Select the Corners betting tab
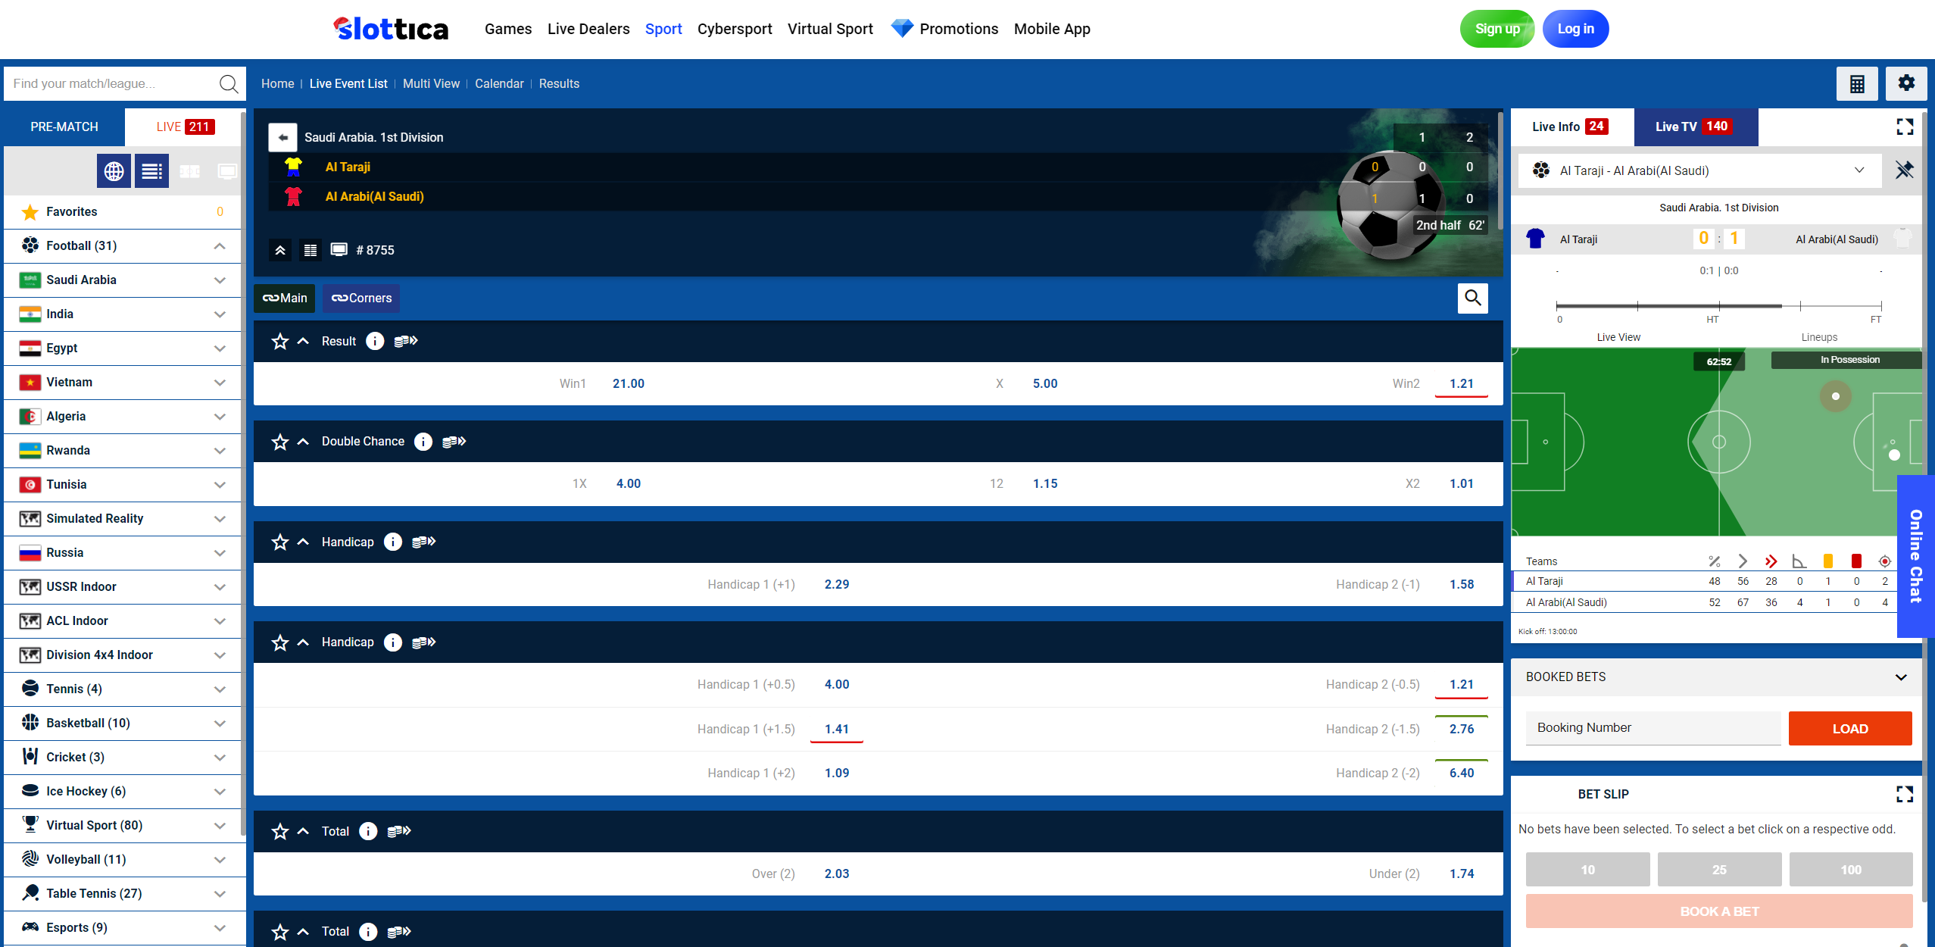1935x947 pixels. coord(361,298)
